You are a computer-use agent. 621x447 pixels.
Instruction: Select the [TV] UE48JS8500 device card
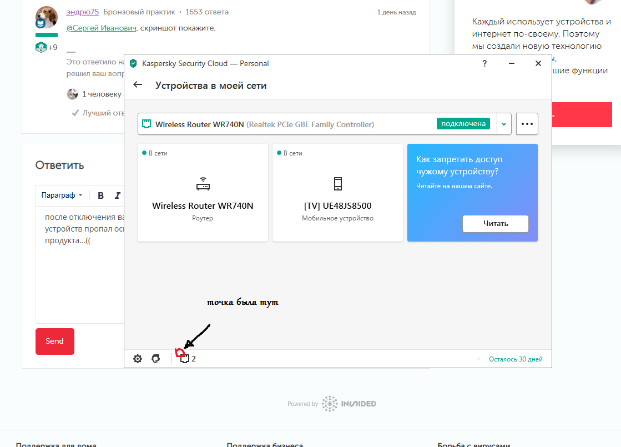(337, 193)
